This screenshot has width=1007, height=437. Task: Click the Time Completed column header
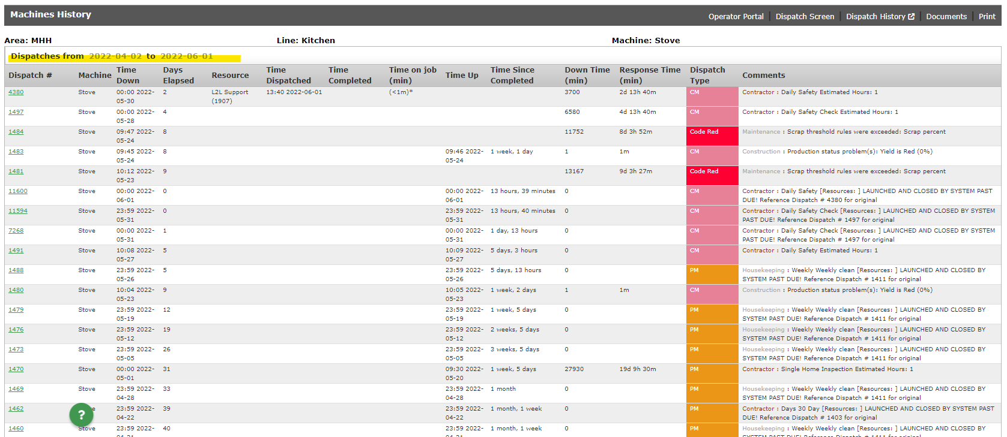[x=350, y=76]
